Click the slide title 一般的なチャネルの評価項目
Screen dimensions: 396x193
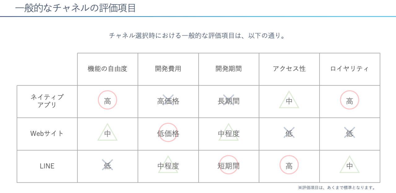(x=75, y=8)
